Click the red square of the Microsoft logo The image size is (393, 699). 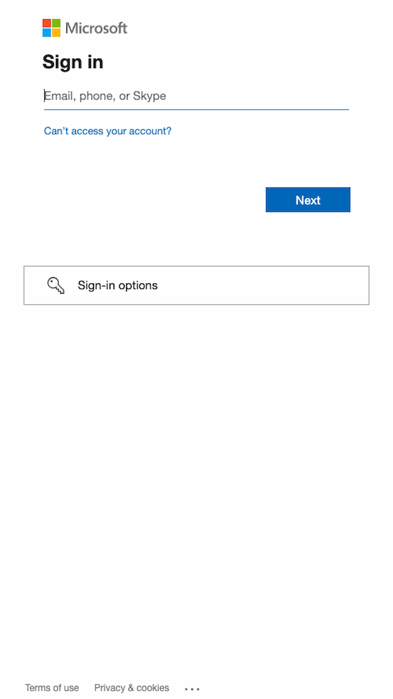point(47,23)
